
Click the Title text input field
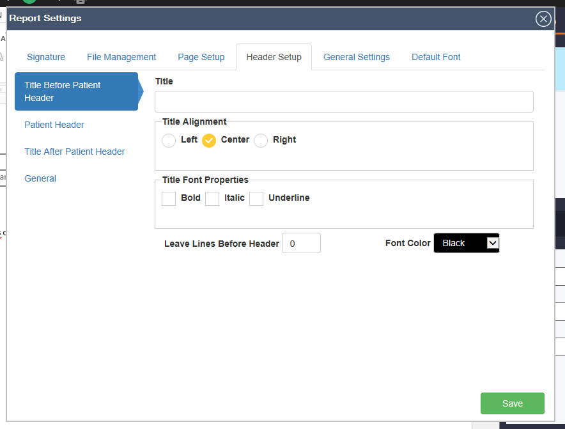click(x=344, y=102)
